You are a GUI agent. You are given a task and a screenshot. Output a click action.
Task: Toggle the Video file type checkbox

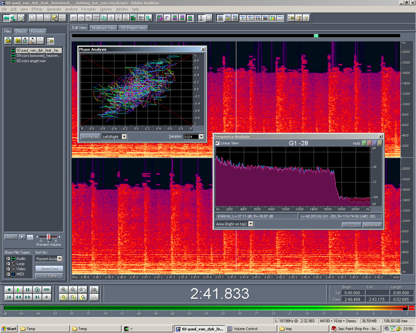point(8,269)
